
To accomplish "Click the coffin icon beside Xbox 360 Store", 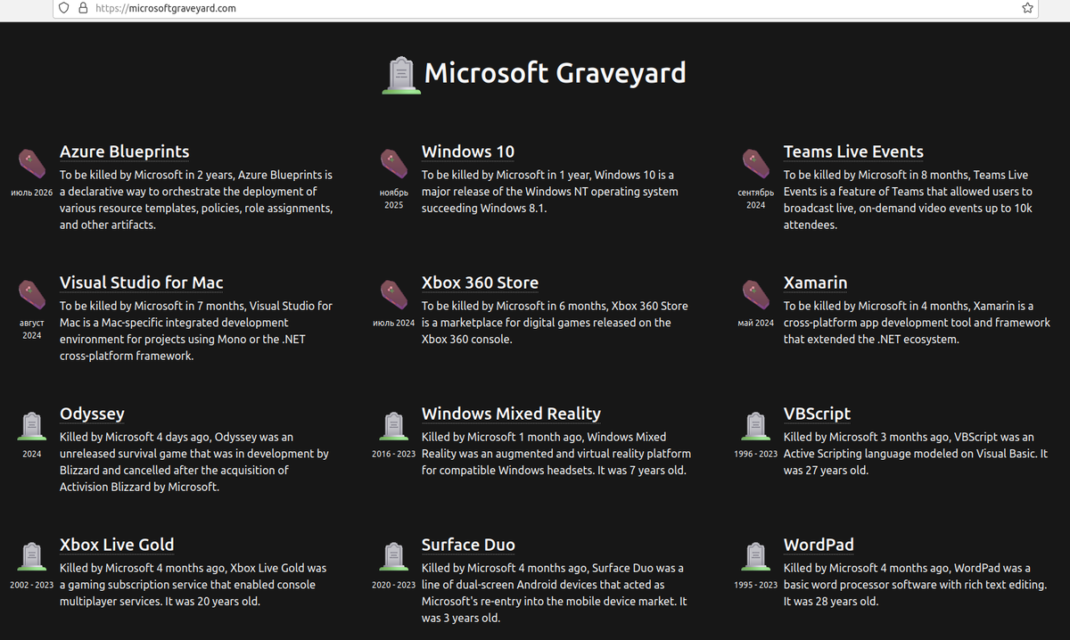I will pyautogui.click(x=394, y=295).
